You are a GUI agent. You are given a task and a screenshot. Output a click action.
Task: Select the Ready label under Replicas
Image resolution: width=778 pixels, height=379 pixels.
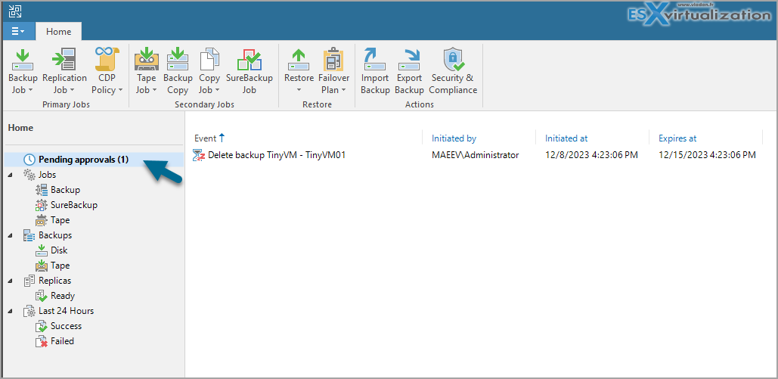coord(63,296)
